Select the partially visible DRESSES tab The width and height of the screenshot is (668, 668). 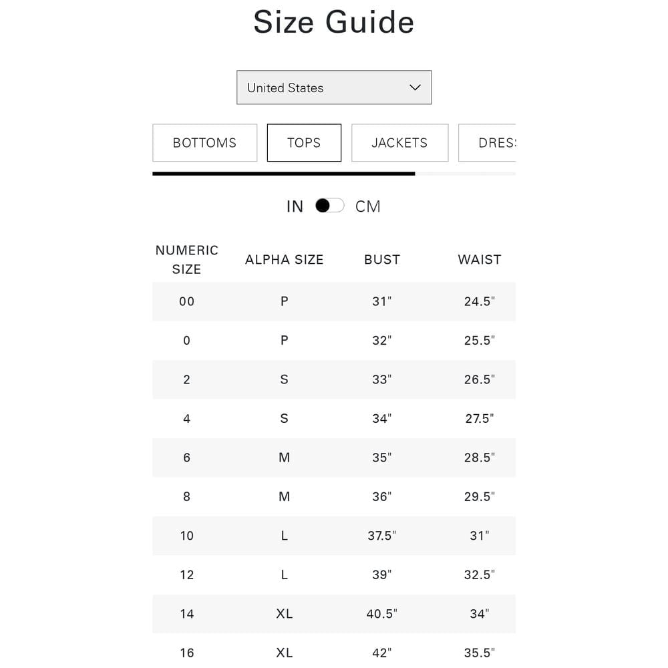(x=488, y=143)
